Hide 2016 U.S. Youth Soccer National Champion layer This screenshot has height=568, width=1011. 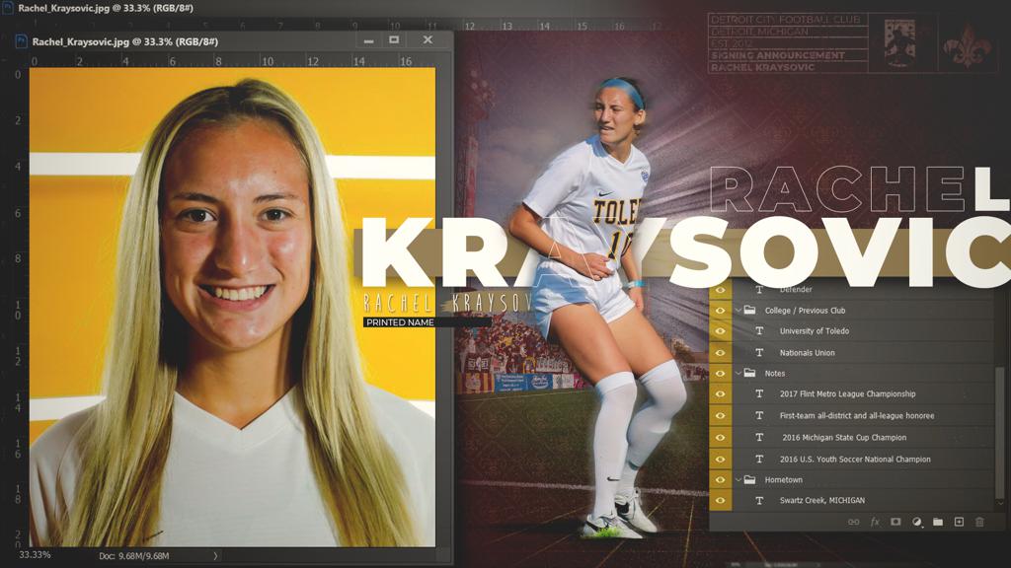pyautogui.click(x=720, y=460)
